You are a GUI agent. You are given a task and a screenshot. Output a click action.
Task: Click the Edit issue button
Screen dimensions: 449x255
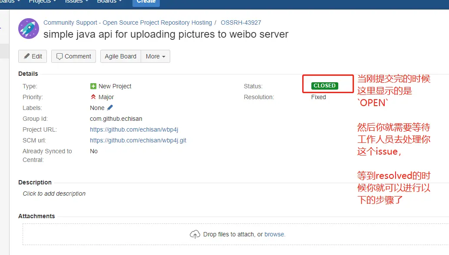pyautogui.click(x=33, y=56)
